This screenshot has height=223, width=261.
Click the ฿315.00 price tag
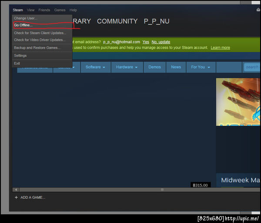point(201,185)
